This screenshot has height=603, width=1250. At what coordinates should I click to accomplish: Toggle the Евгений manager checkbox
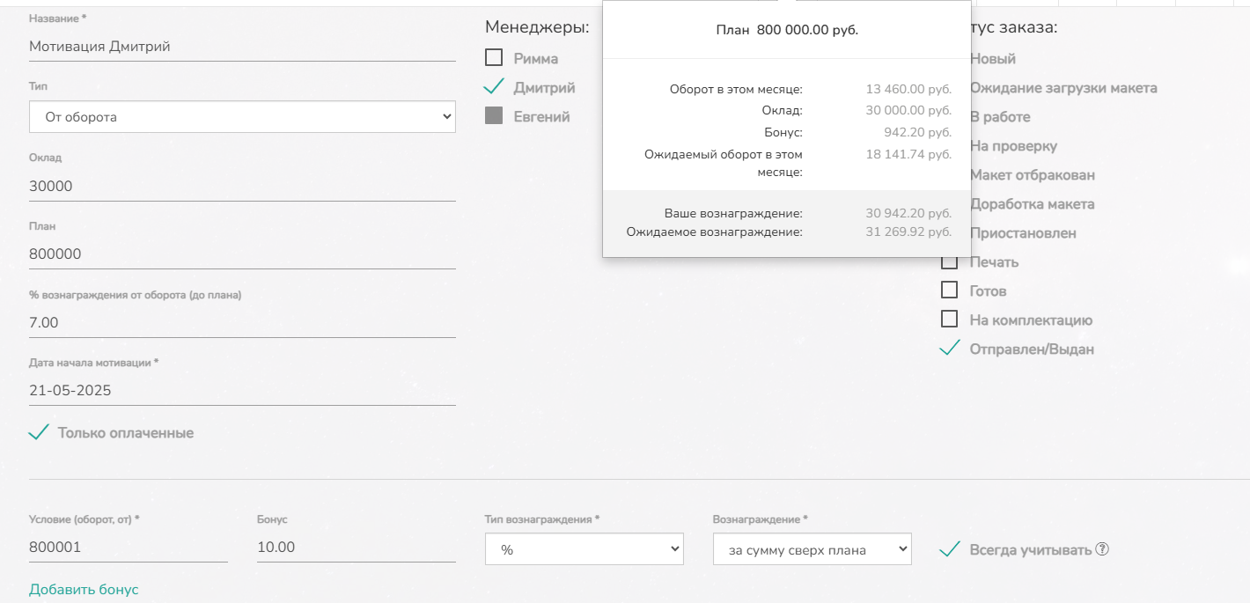494,116
